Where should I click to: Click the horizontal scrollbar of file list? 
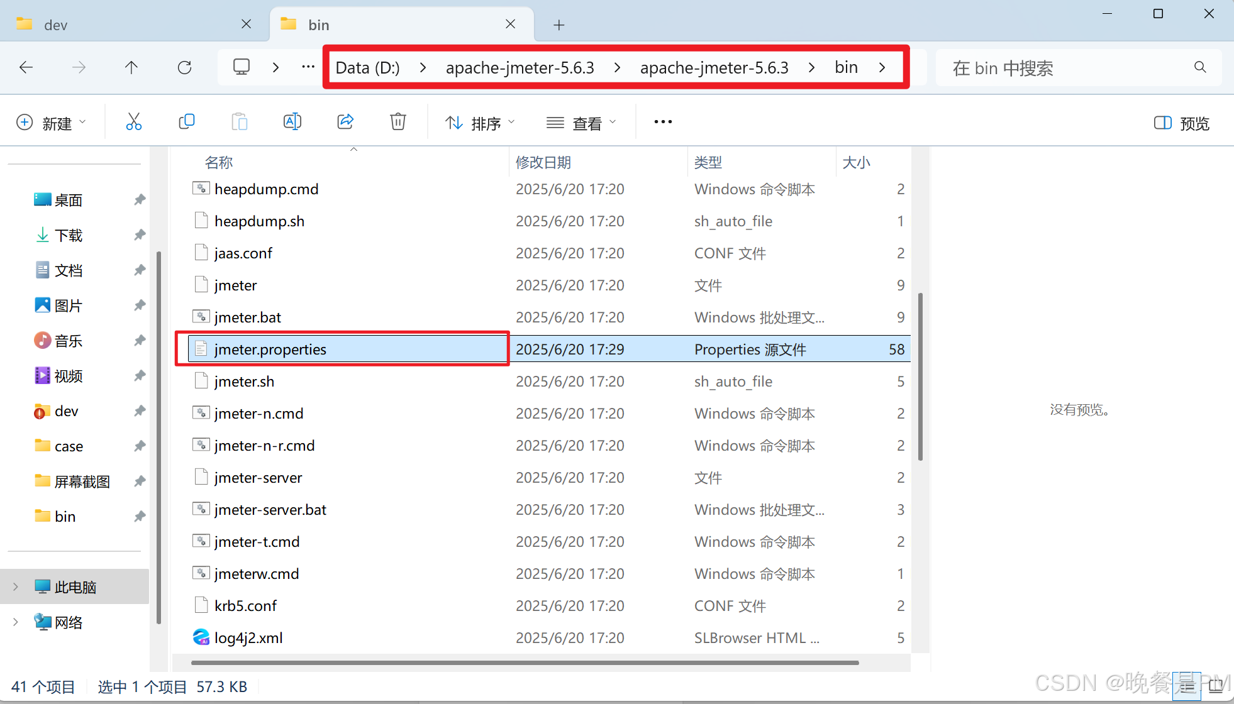pos(525,663)
